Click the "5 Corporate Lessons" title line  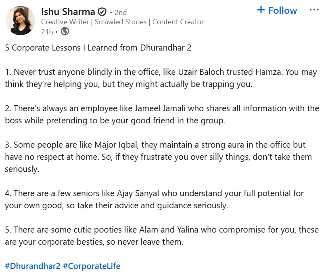98,48
